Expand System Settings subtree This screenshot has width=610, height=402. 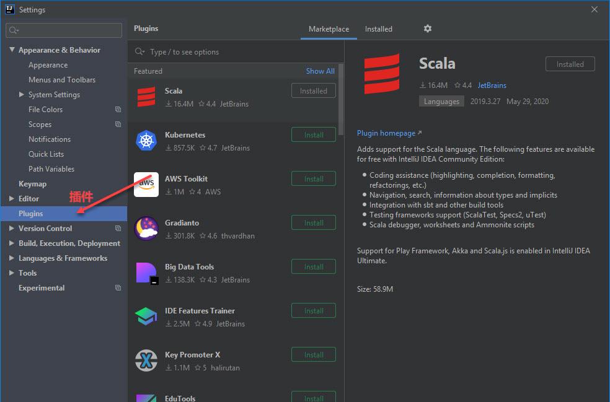(x=22, y=95)
